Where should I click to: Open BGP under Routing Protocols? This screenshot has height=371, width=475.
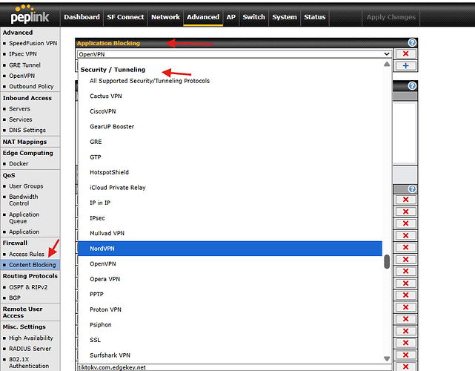pos(15,298)
